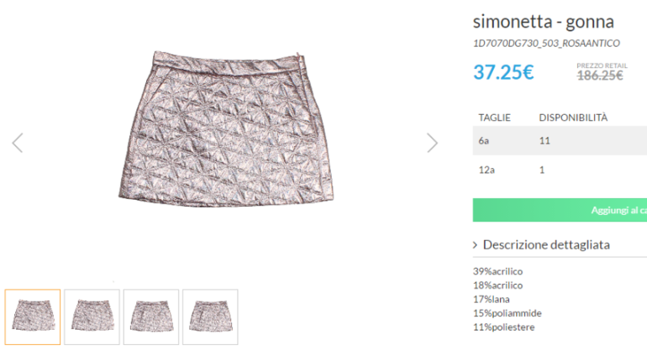Choose size 12a in the table
The image size is (647, 361).
pyautogui.click(x=487, y=170)
